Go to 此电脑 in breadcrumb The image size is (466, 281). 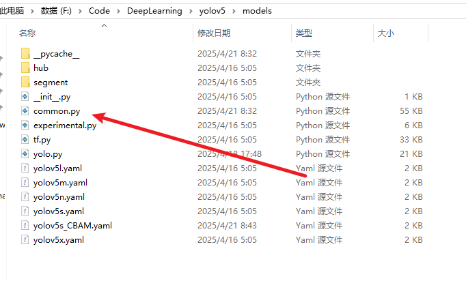12,11
